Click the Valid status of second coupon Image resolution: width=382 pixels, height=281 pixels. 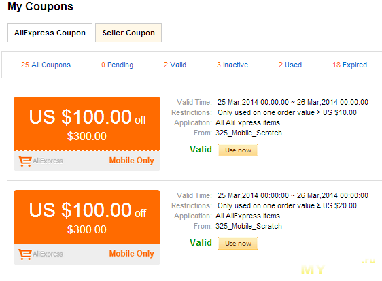pyautogui.click(x=201, y=242)
